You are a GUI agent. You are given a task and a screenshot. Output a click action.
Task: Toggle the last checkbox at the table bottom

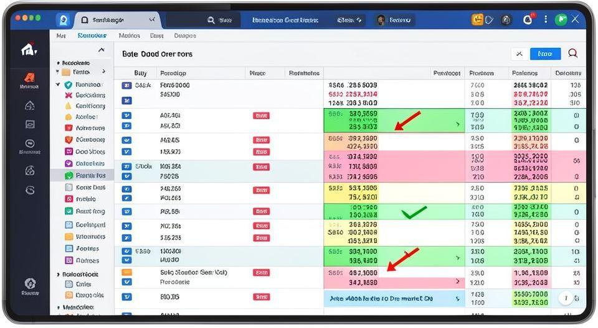coord(127,298)
